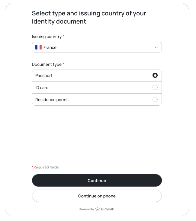Image resolution: width=196 pixels, height=221 pixels.
Task: Select the ID card radio button
Action: (155, 88)
